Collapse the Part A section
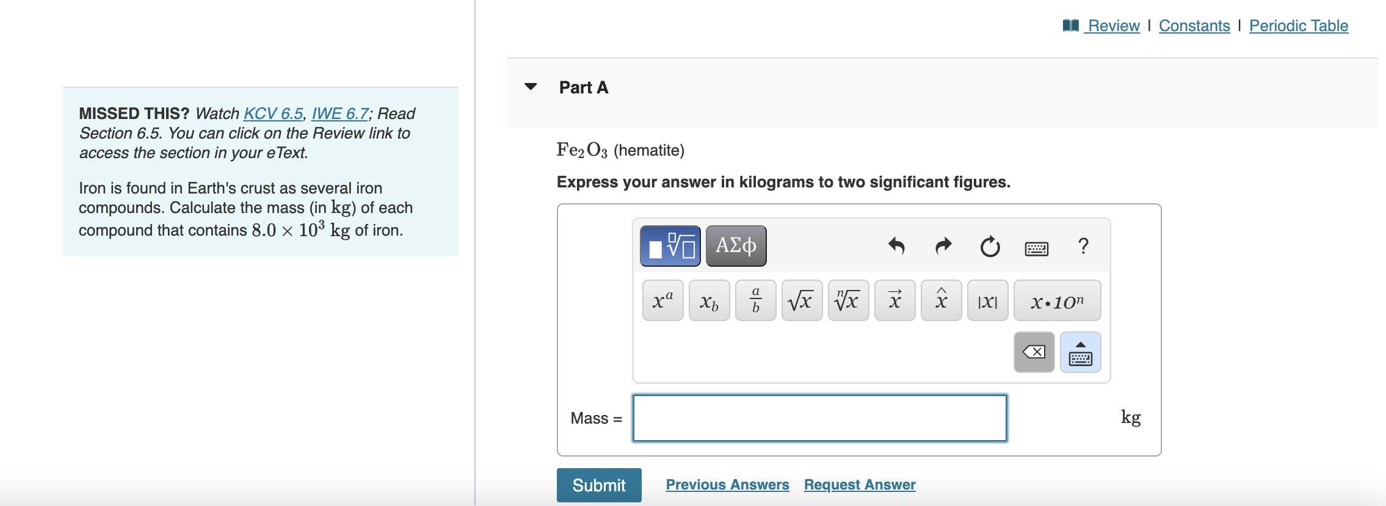Viewport: 1386px width, 506px height. pyautogui.click(x=531, y=87)
